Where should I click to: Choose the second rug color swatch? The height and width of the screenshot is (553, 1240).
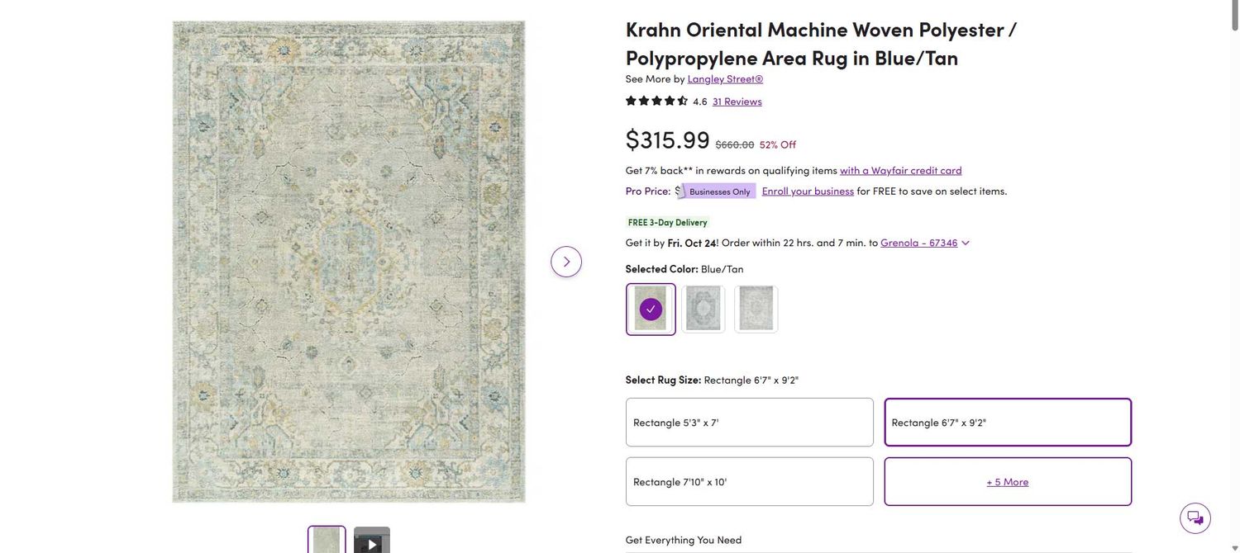(703, 310)
